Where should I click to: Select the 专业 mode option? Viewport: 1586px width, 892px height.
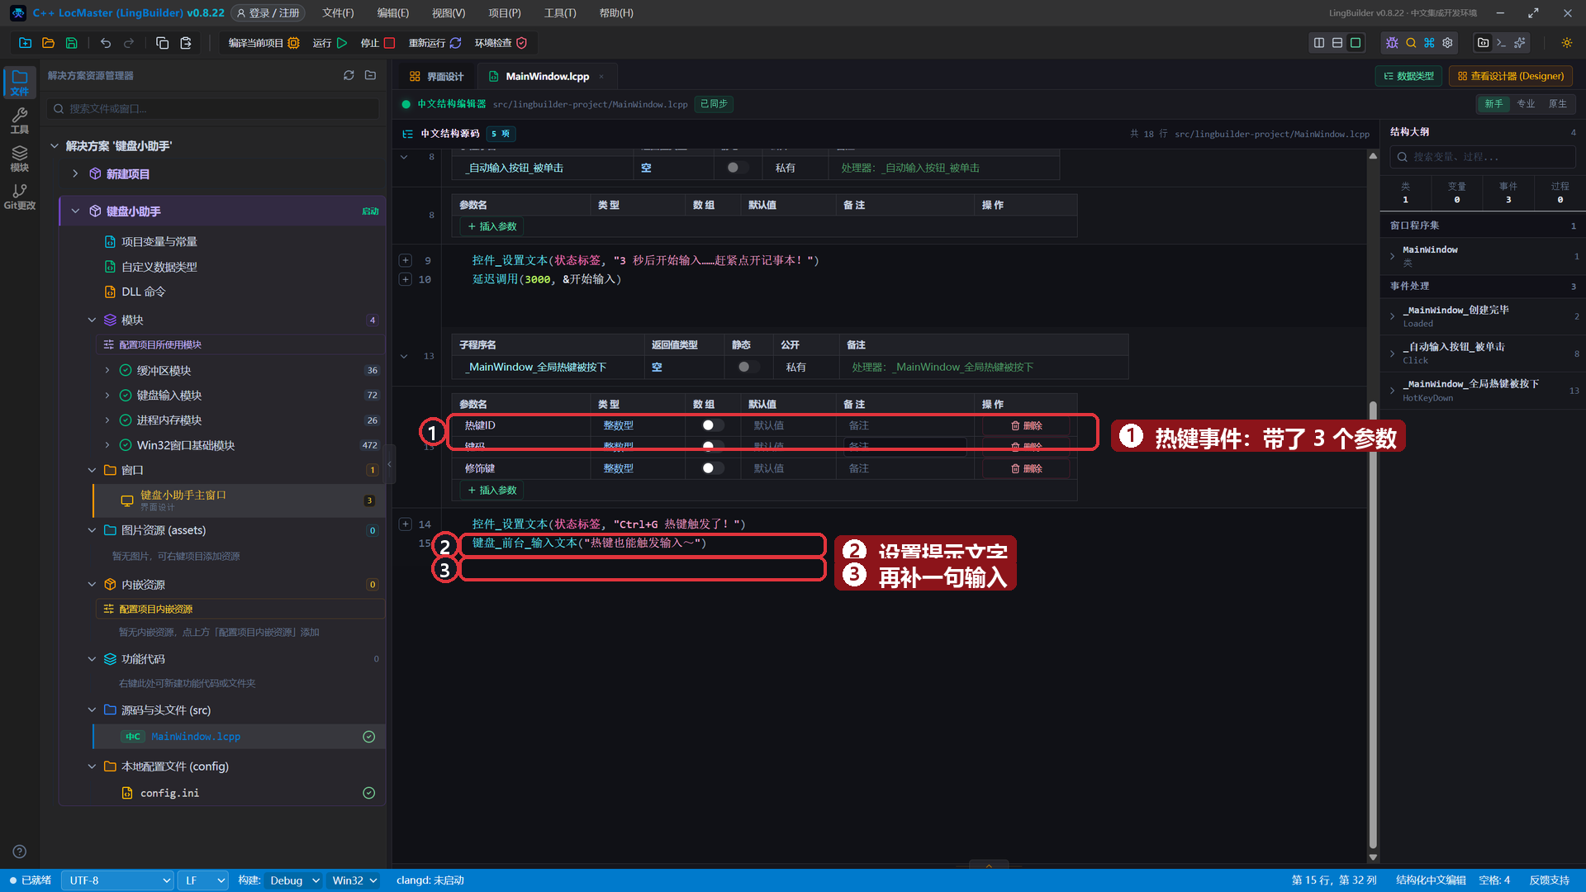[1526, 104]
